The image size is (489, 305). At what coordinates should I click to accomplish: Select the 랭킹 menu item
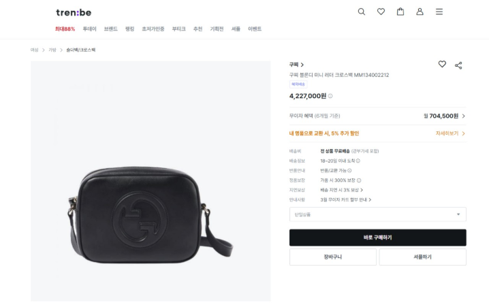129,29
